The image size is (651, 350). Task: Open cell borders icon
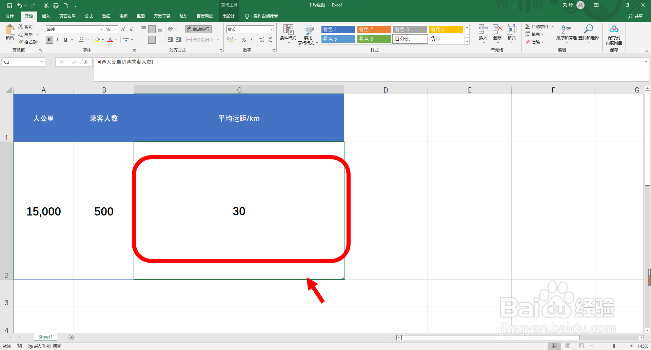(81, 40)
